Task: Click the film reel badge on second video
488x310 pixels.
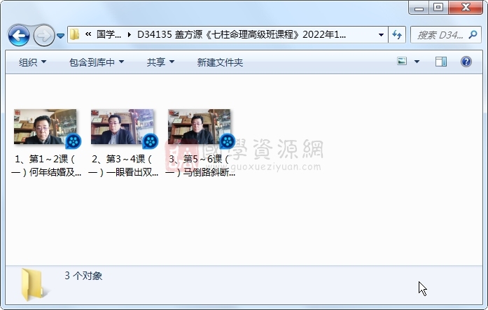Action: 151,141
